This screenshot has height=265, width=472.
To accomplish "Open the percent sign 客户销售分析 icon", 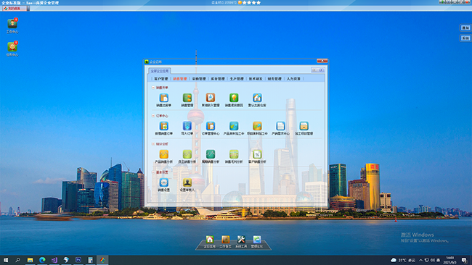I will pyautogui.click(x=257, y=154).
